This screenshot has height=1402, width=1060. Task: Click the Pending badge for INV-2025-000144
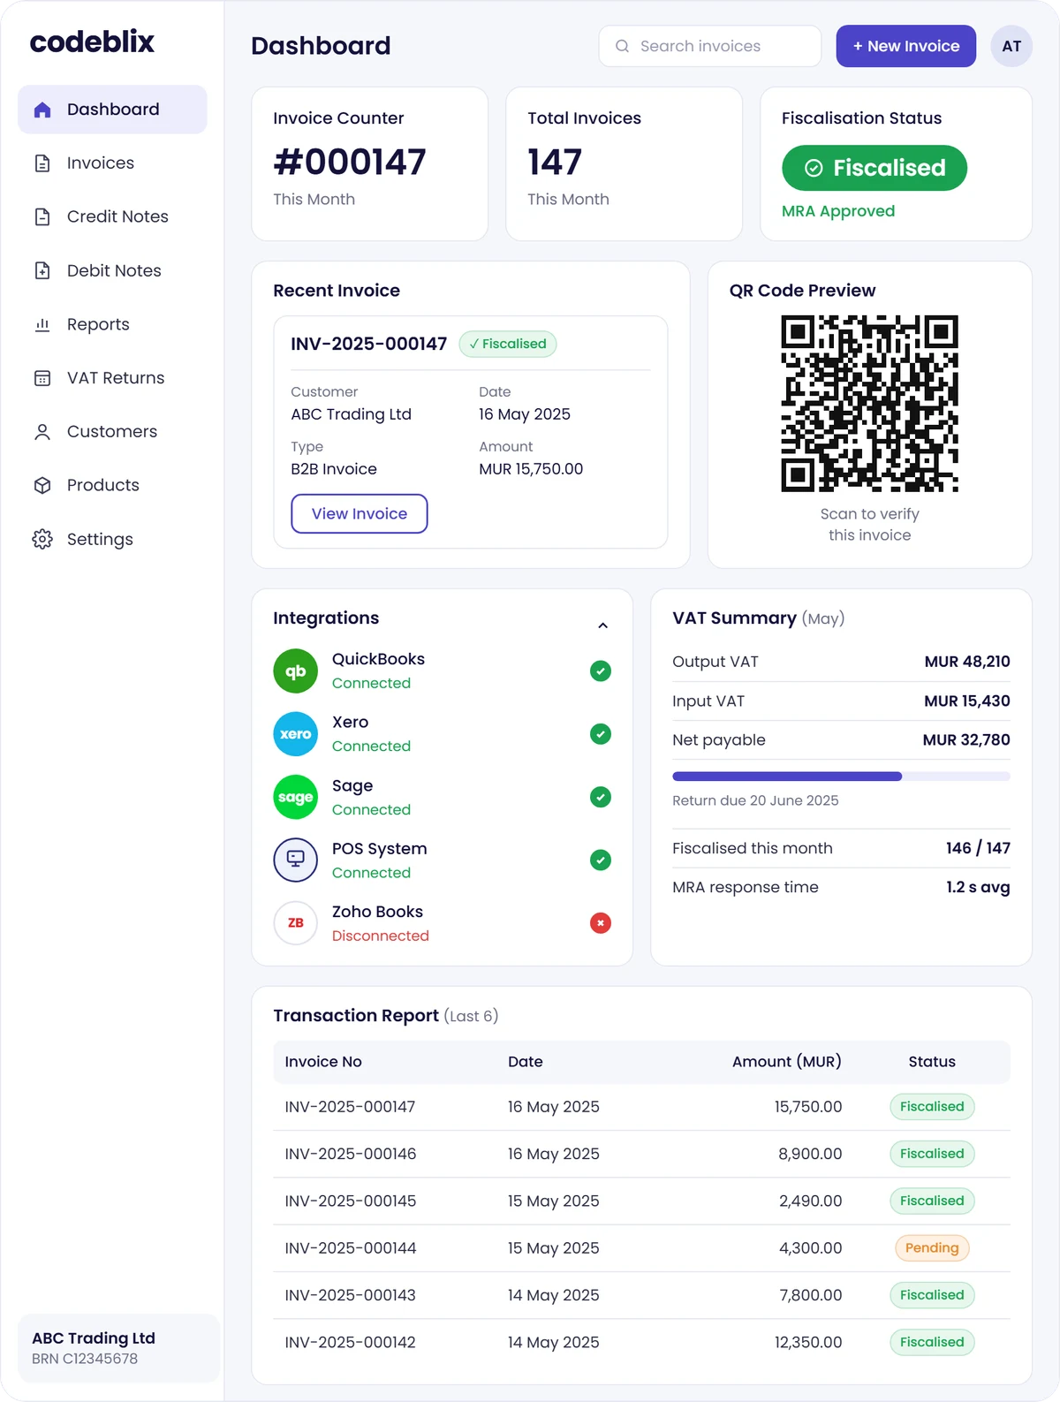(x=932, y=1248)
